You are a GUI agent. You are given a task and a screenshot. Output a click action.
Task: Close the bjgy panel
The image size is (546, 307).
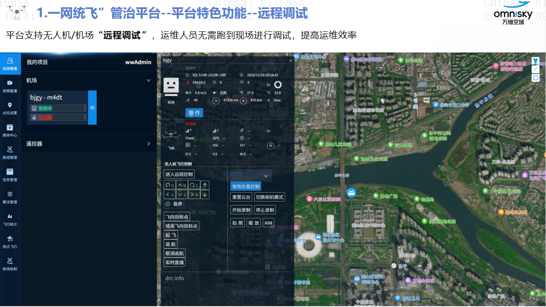click(290, 61)
